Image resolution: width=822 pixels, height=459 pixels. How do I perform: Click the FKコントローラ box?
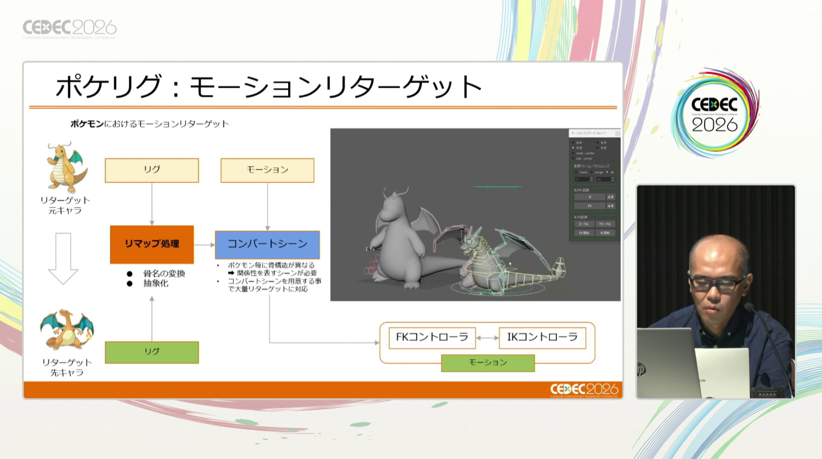click(432, 338)
